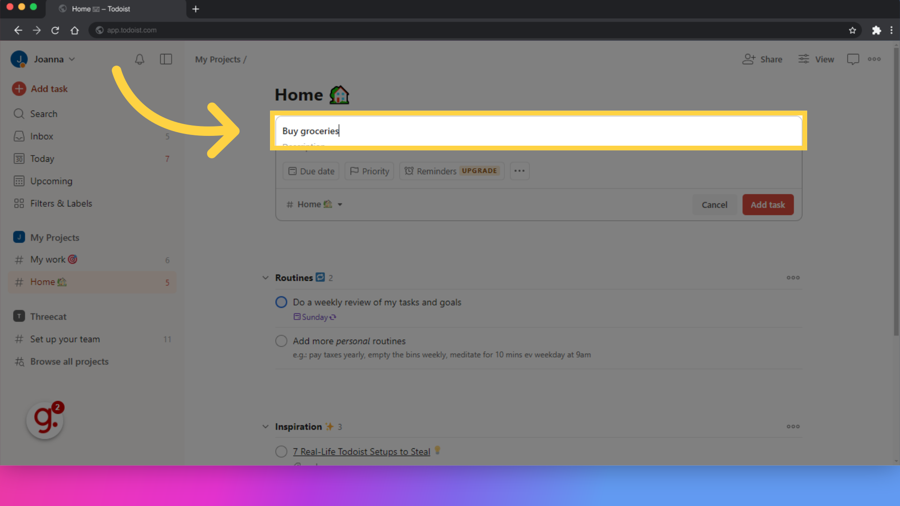Click the Search icon in sidebar
The image size is (900, 506).
(x=19, y=114)
